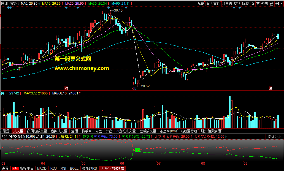Click the 窗 window layout button

pos(258,4)
